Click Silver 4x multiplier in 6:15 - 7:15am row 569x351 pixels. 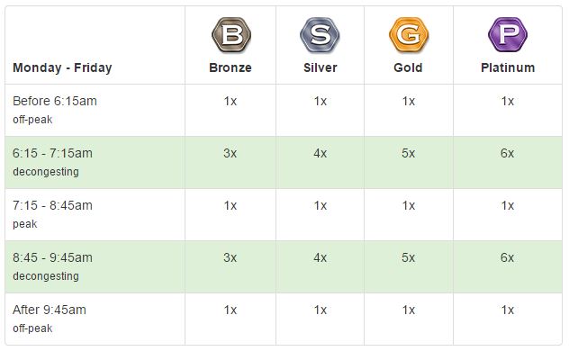[321, 153]
